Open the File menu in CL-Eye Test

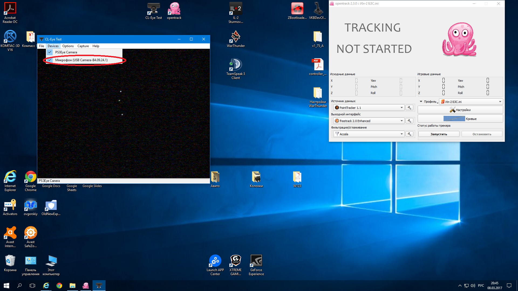click(42, 46)
